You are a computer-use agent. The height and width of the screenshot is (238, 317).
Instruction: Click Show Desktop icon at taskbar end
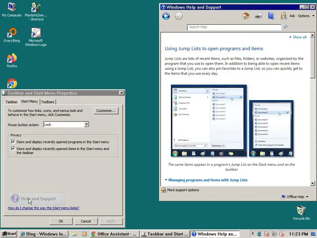pyautogui.click(x=314, y=234)
